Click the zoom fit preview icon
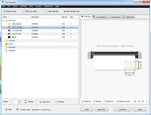This screenshot has height=115, width=151. [x=143, y=101]
